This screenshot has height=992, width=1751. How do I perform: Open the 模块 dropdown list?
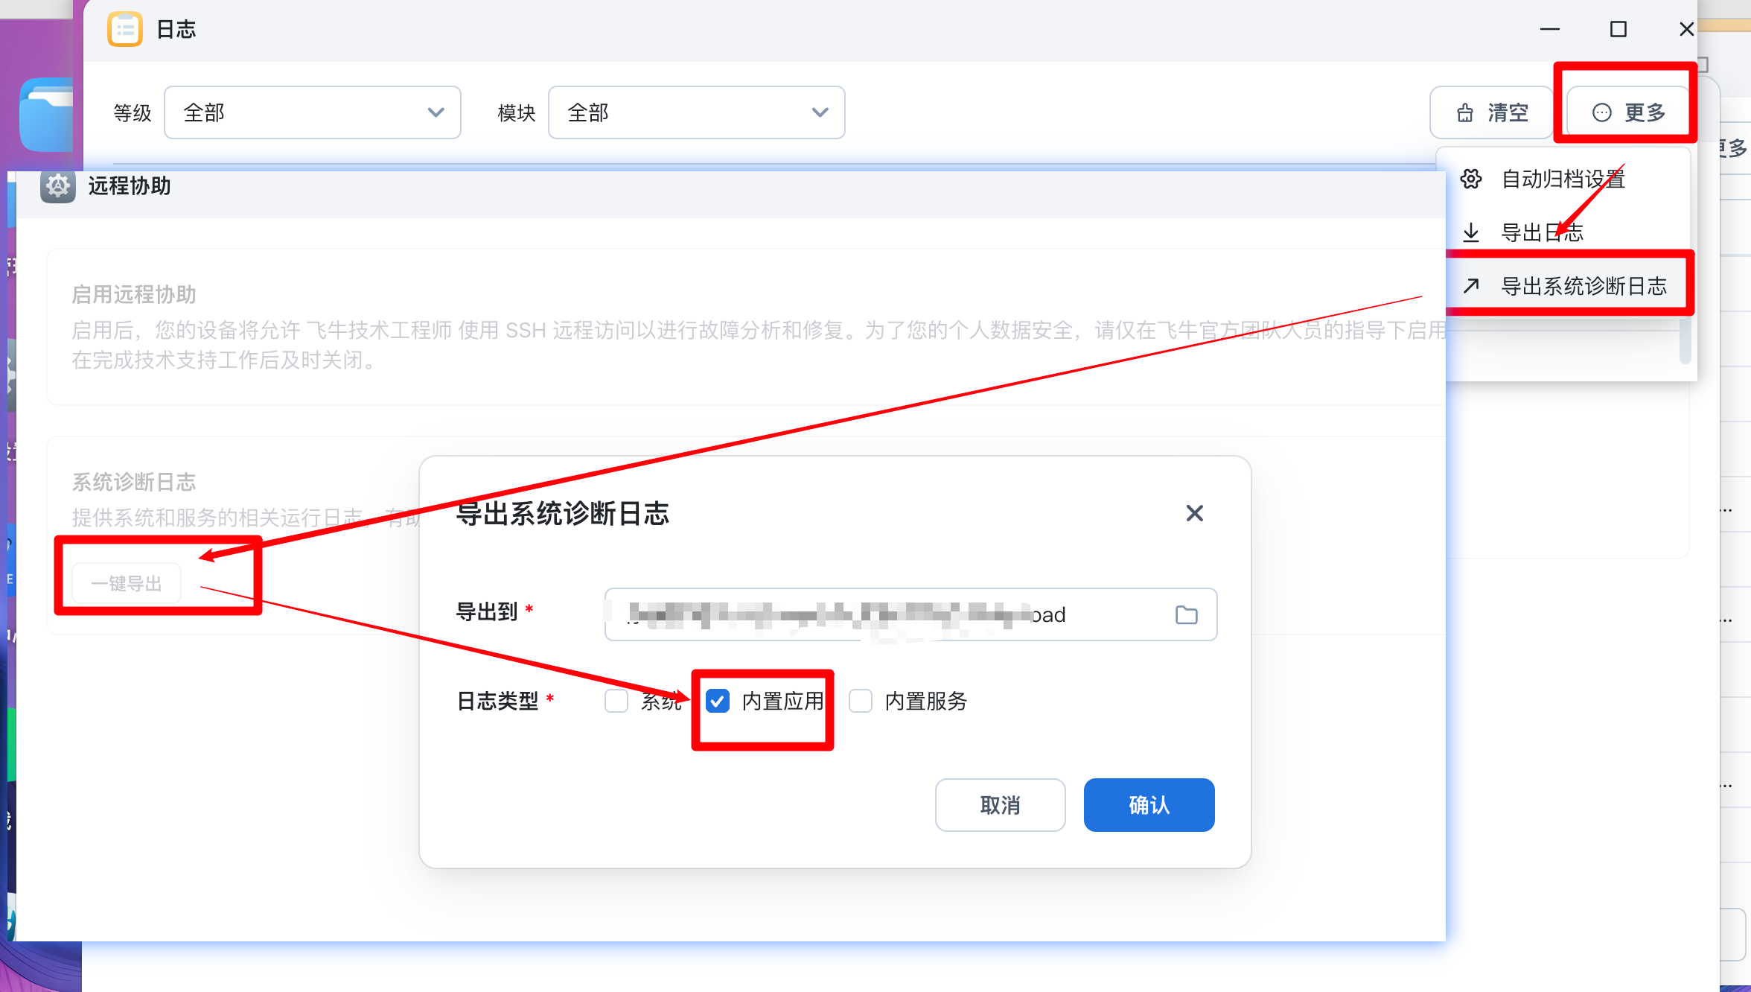(x=696, y=112)
